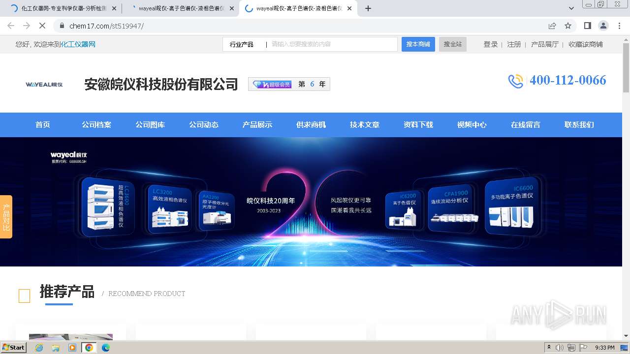The image size is (630, 354).
Task: Open the 视频中心 navigation item
Action: (x=472, y=125)
